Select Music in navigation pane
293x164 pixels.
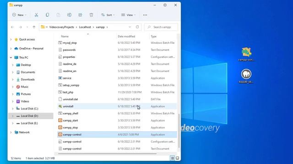point(24,87)
